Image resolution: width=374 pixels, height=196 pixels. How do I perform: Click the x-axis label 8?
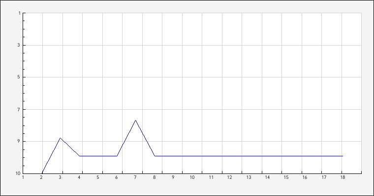155,177
